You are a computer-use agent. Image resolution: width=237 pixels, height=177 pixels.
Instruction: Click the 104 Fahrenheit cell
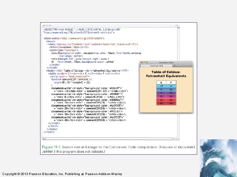[171, 103]
